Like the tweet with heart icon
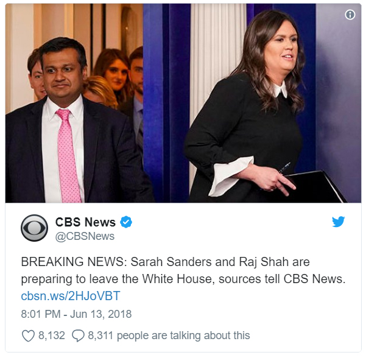This screenshot has width=366, height=358. [x=28, y=335]
